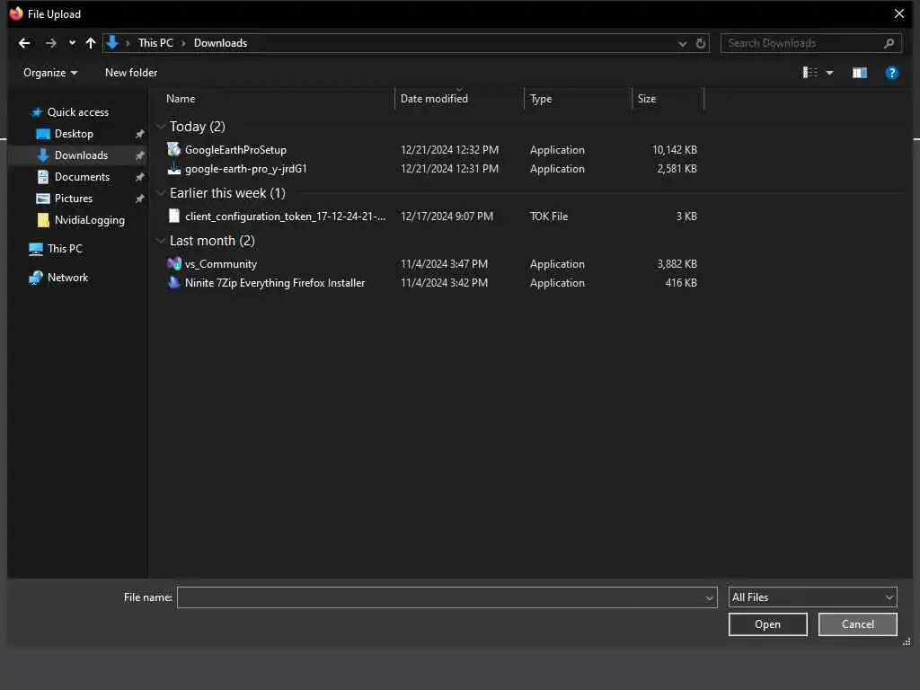Expand the address bar history dropdown

[x=683, y=43]
